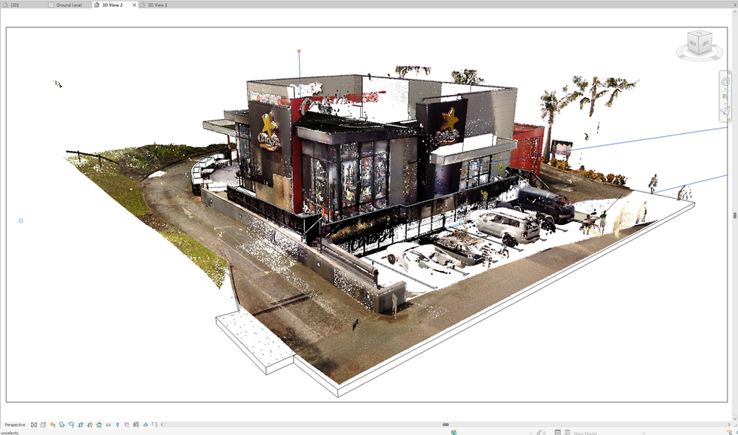Screen dimensions: 738x435
Task: Open the Ground Level view tab
Action: click(x=65, y=5)
